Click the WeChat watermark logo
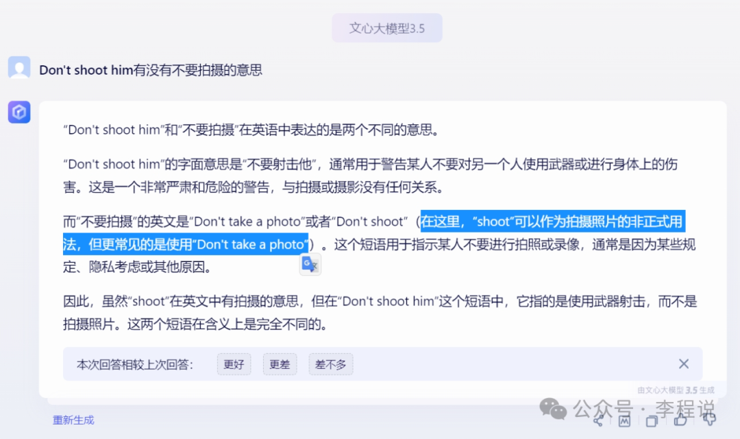Screen dimensions: 740x439 click(x=553, y=408)
